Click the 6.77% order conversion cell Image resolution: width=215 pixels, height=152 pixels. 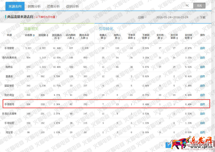(146, 95)
